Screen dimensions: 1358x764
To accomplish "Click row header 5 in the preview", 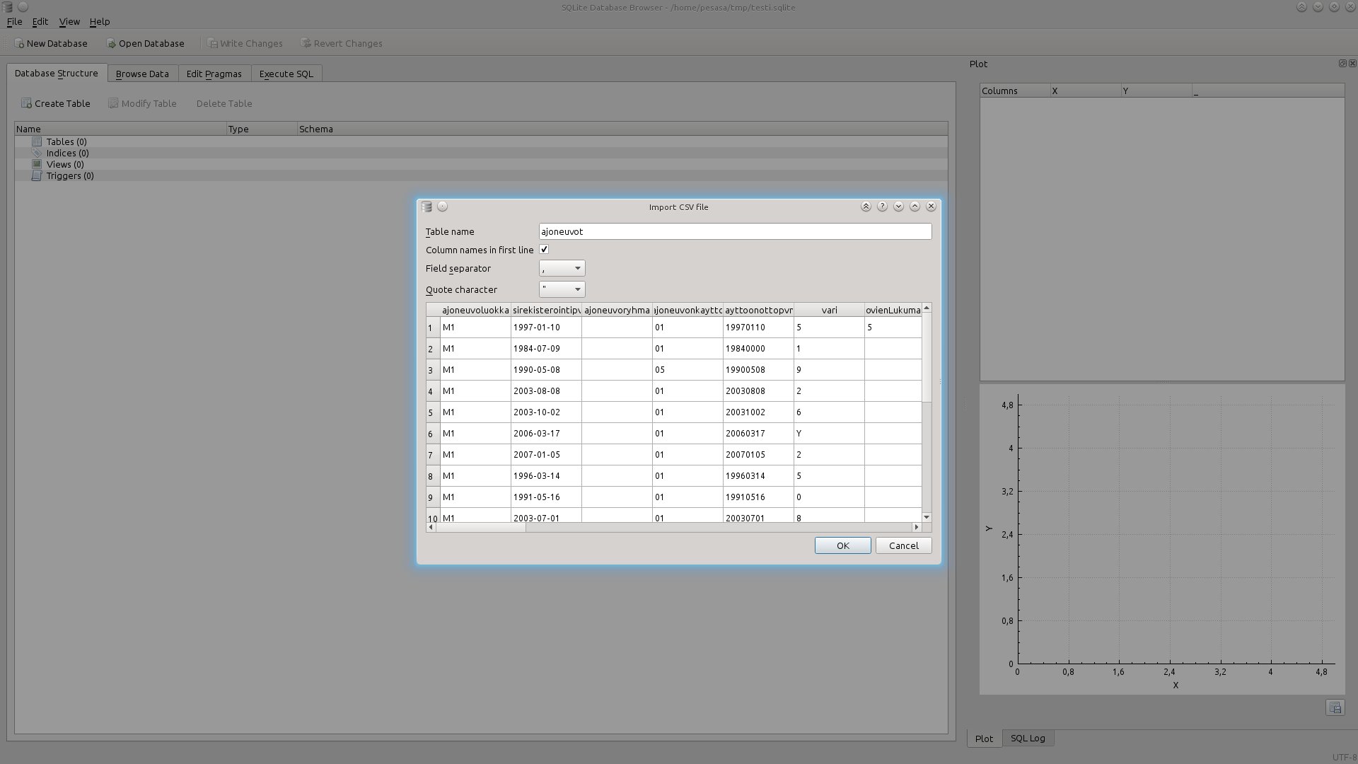I will pos(433,412).
